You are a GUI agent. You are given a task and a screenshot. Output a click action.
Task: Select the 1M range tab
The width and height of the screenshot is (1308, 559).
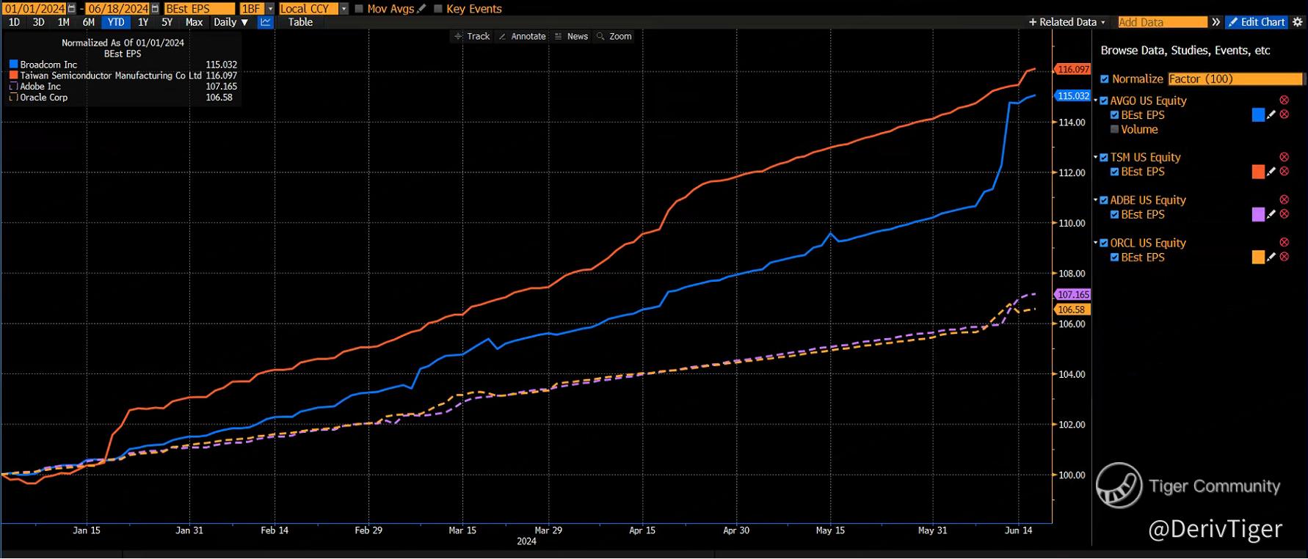(63, 22)
